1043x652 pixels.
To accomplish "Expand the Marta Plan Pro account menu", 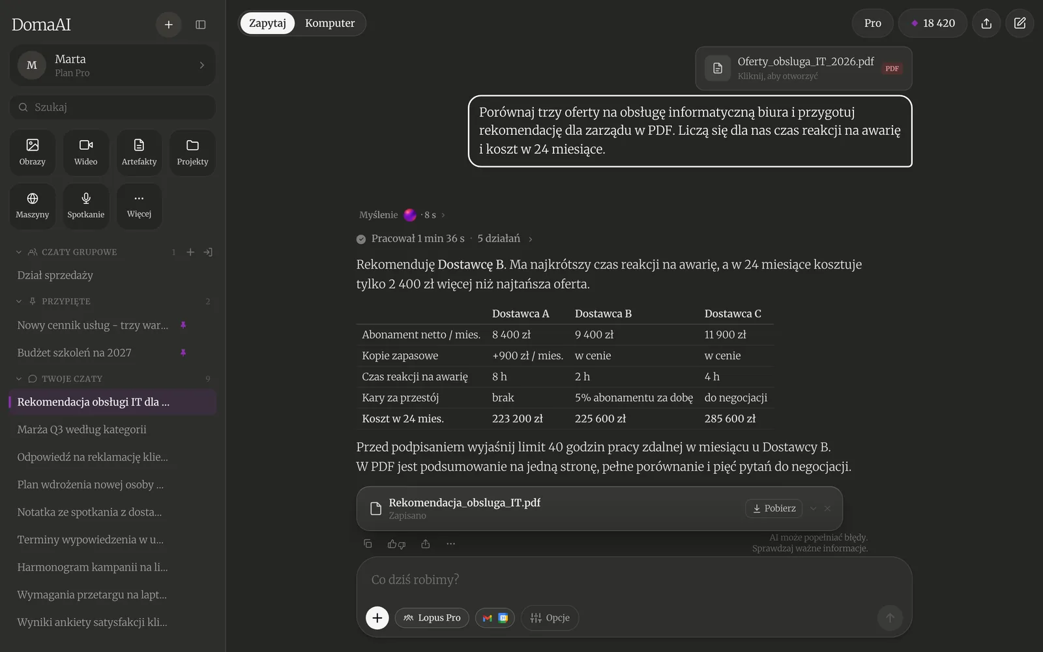I will [x=112, y=65].
